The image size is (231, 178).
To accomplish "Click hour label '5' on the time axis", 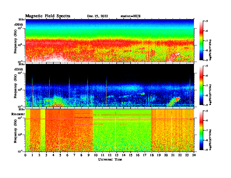I will coord(60,155).
